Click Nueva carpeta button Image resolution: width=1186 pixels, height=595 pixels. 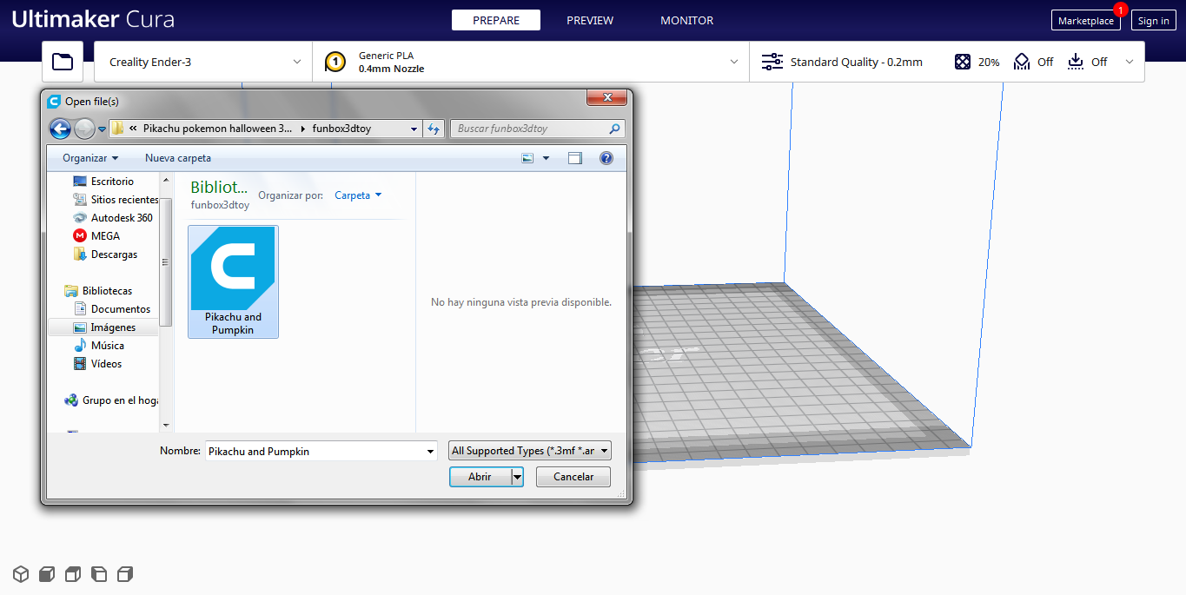click(178, 158)
